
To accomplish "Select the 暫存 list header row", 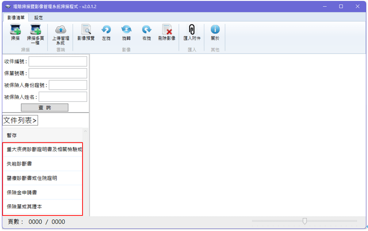I will pos(43,135).
